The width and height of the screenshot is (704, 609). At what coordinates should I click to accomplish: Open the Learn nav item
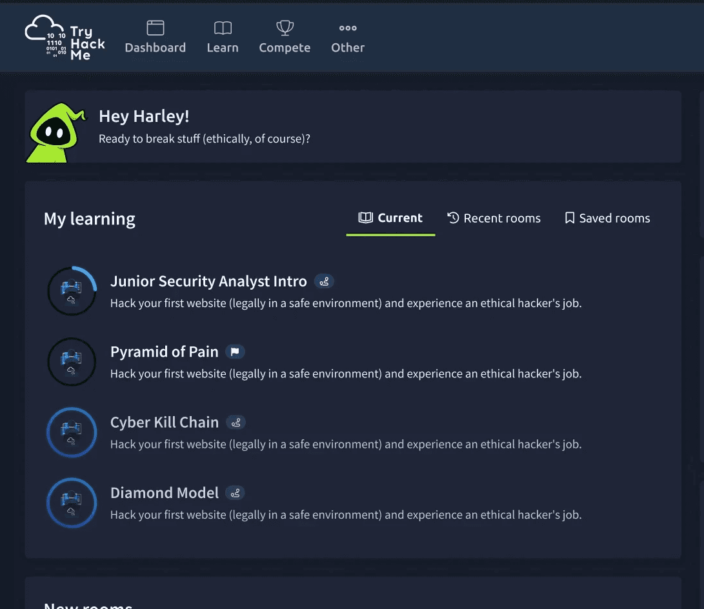coord(223,37)
